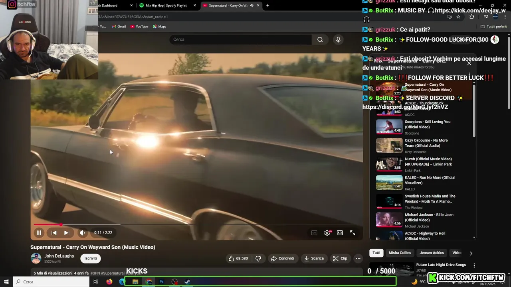Open John DeLaughs channel avatar
The image size is (511, 287).
click(36, 258)
